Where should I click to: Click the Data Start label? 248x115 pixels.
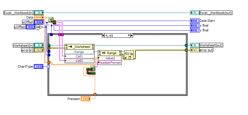(x=207, y=21)
